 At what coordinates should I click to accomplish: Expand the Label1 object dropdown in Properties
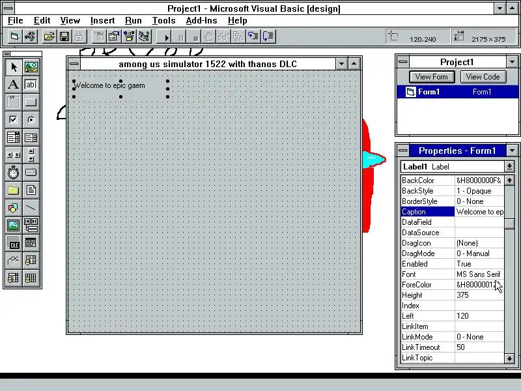click(509, 167)
